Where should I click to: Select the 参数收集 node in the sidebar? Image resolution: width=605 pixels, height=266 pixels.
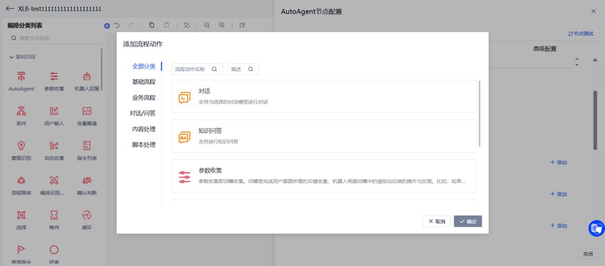(54, 81)
